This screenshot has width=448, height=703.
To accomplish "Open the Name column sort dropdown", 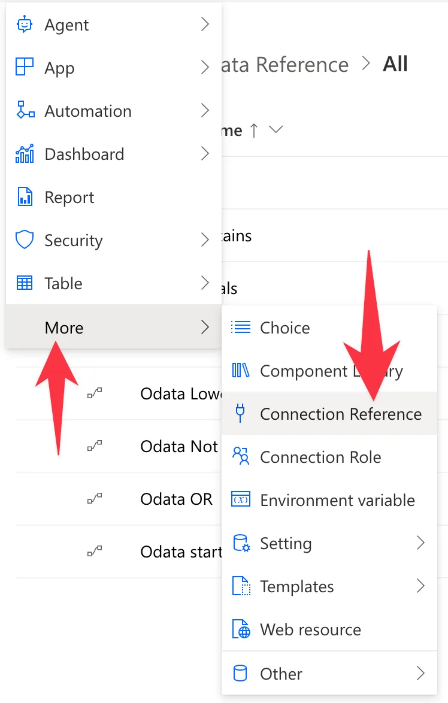I will tap(276, 129).
